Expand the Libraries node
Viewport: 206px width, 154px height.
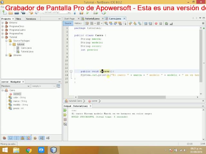click(x=6, y=55)
